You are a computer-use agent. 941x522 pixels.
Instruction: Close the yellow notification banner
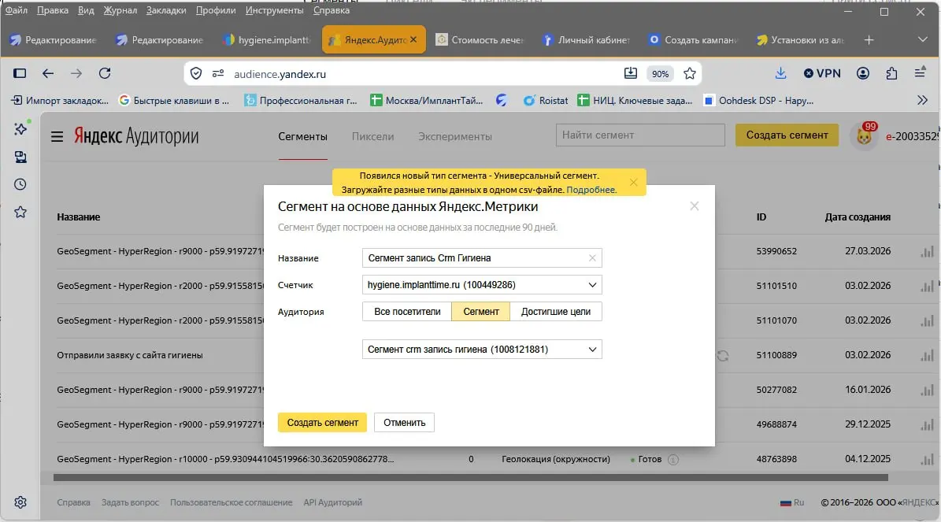[x=633, y=182]
